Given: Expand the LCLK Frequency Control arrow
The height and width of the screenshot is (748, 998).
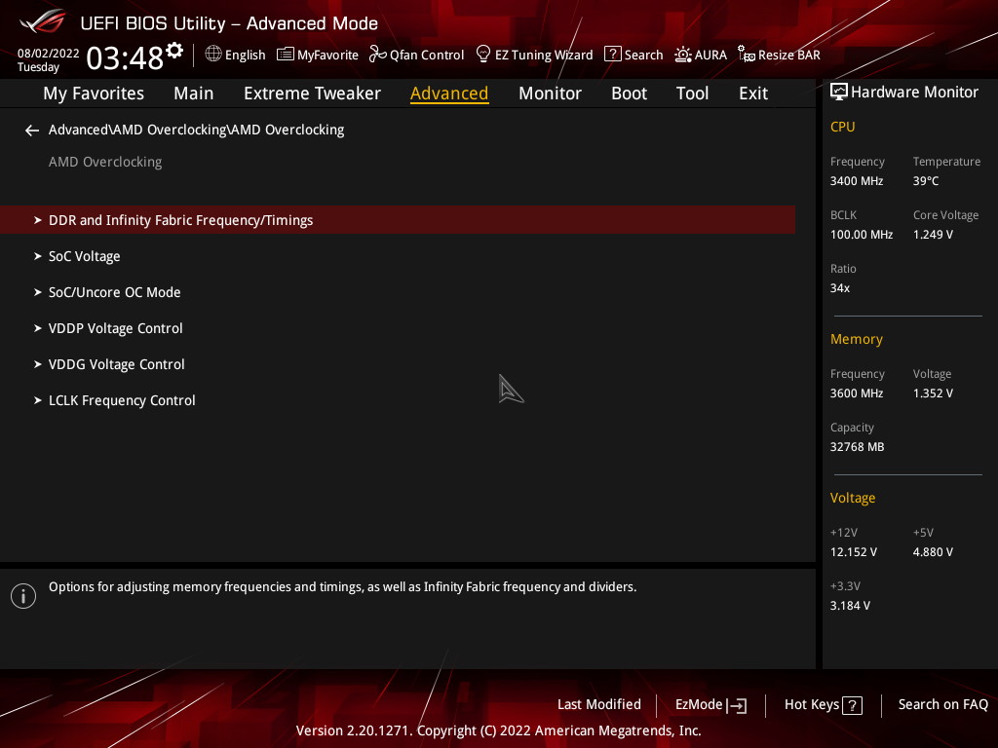Looking at the screenshot, I should click(x=38, y=400).
